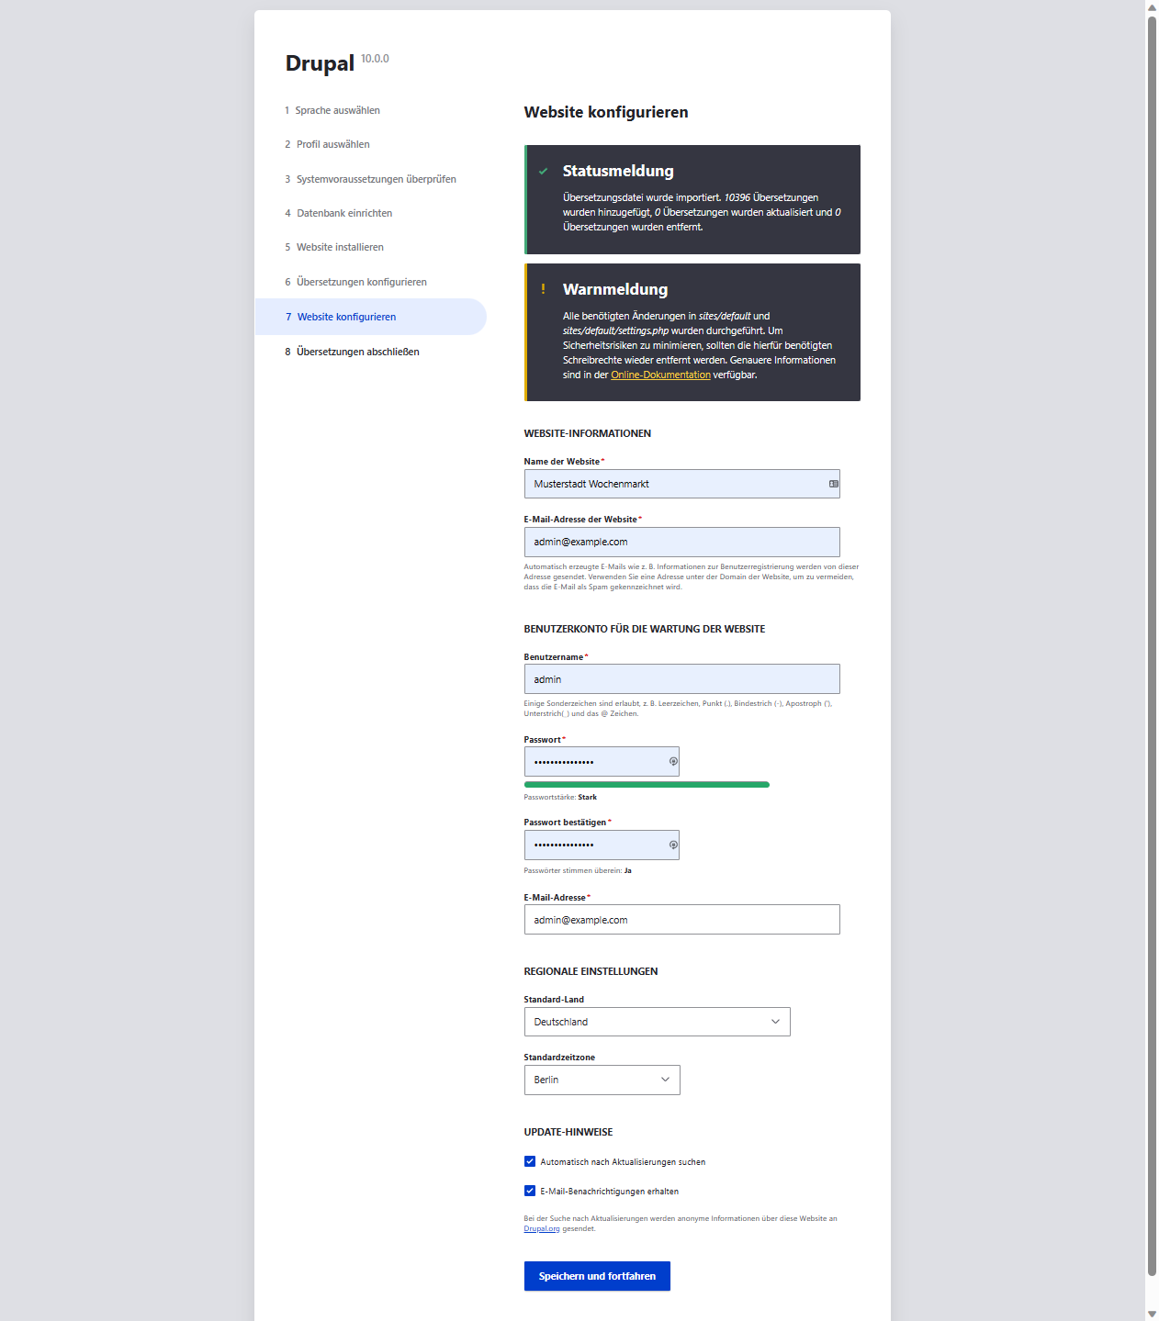Select step 6 Übersetzungen konfigurieren
This screenshot has width=1159, height=1321.
click(355, 282)
